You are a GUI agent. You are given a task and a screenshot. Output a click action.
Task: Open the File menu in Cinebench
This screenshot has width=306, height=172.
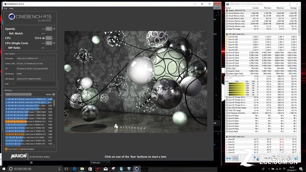coord(6,9)
